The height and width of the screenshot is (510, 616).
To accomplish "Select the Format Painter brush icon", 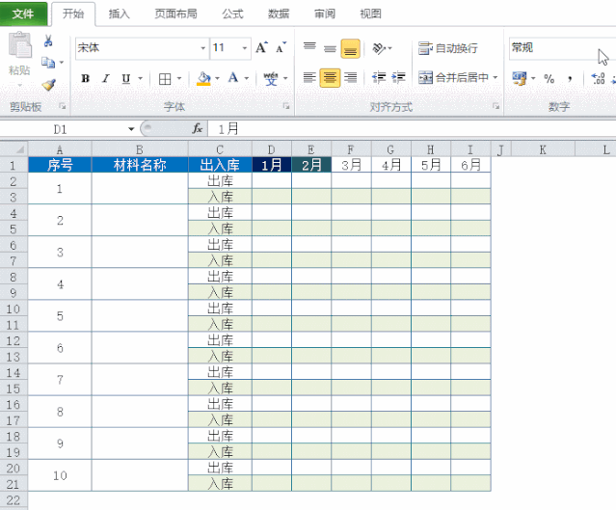I will tap(49, 84).
